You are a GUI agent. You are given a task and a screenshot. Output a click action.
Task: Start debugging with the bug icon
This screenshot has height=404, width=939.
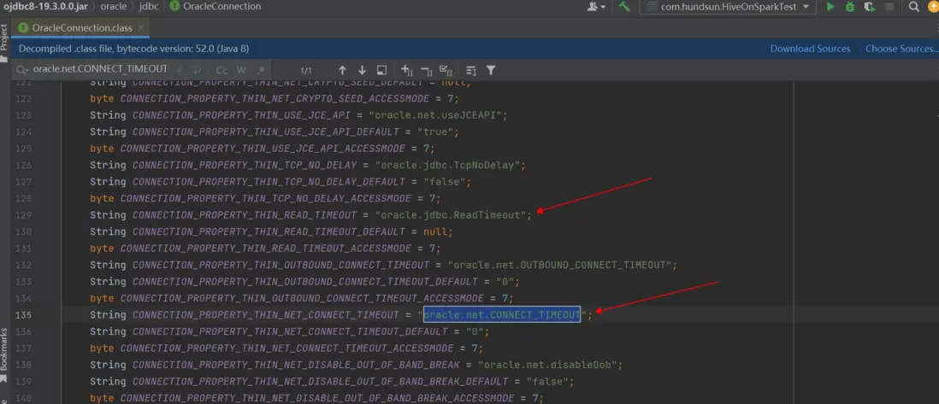(x=849, y=7)
